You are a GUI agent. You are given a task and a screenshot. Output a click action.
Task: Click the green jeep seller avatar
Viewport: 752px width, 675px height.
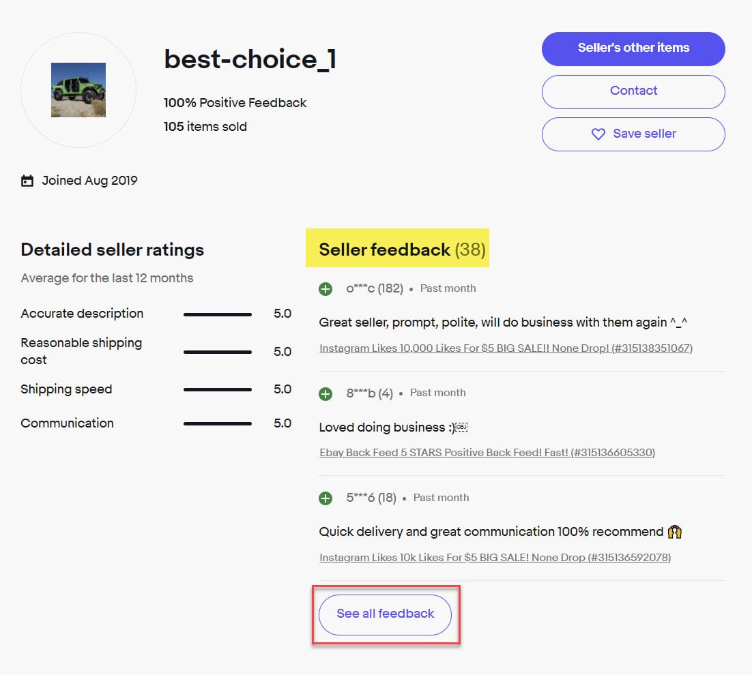tap(78, 89)
